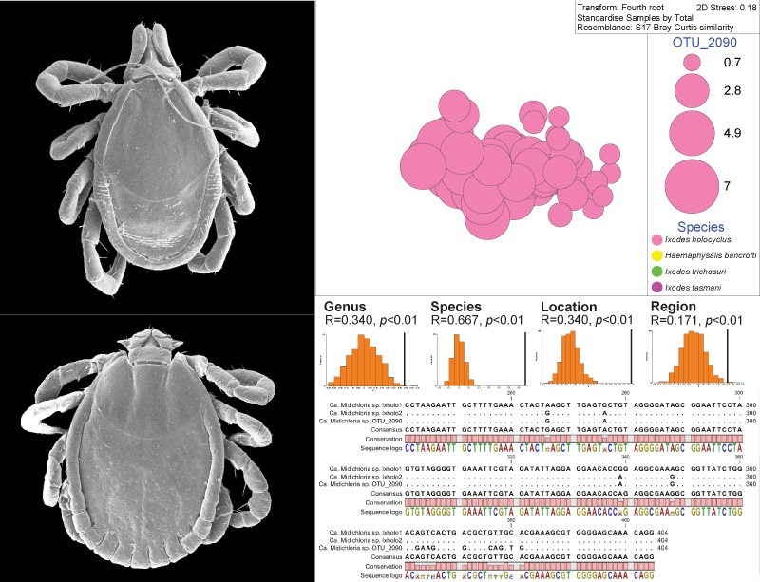Click the orange Region histogram

694,358
